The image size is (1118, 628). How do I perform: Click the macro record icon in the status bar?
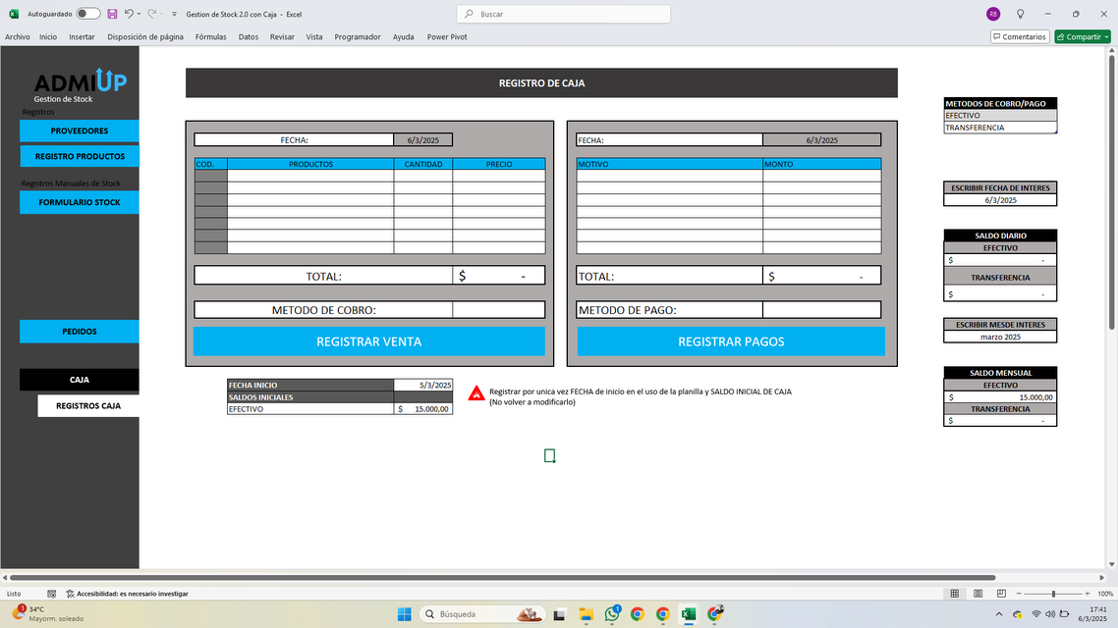coord(51,593)
